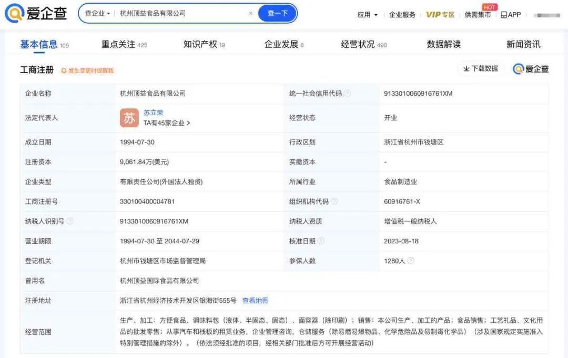Click the 工商注册 section heading

[37, 69]
